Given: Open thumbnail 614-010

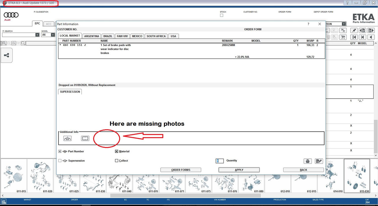Looking at the screenshot, I should pyautogui.click(x=330, y=176).
